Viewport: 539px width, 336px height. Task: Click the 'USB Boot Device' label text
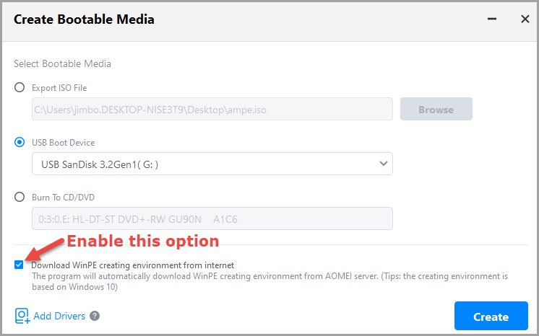click(x=63, y=142)
